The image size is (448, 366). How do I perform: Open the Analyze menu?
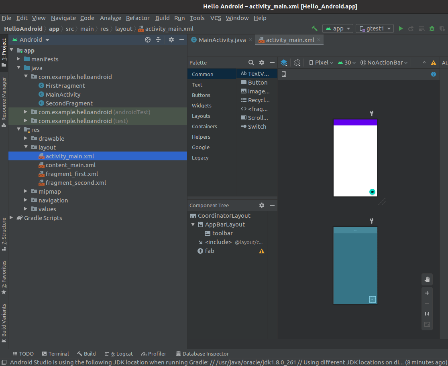coord(110,18)
